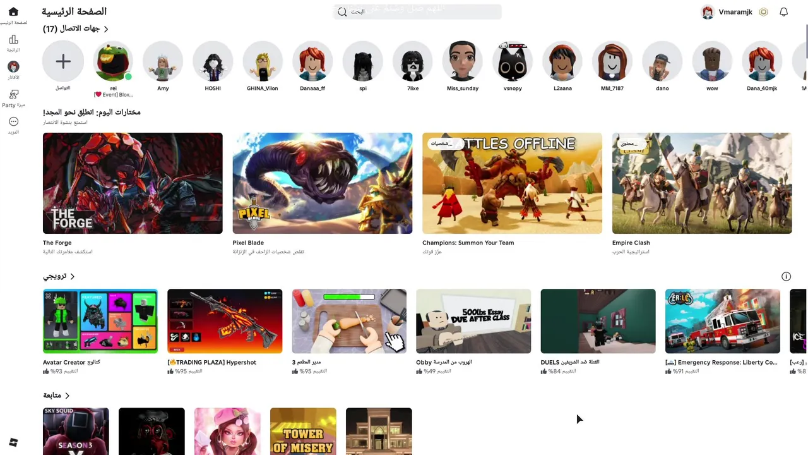This screenshot has width=808, height=455.
Task: Click the 'Empire Clash' title link
Action: 631,243
